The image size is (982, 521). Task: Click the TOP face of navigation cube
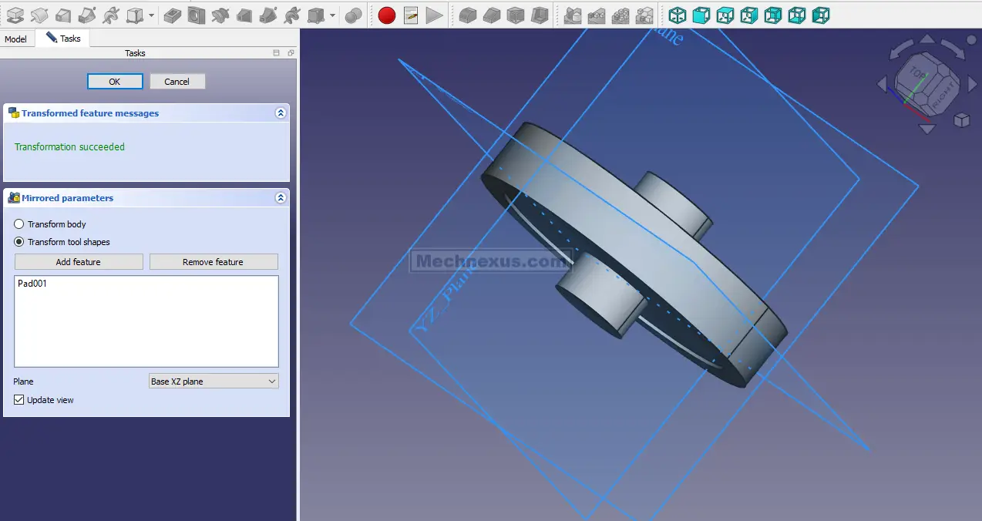917,72
